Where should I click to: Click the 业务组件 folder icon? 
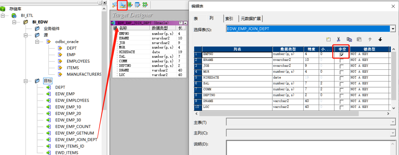coord(37,28)
